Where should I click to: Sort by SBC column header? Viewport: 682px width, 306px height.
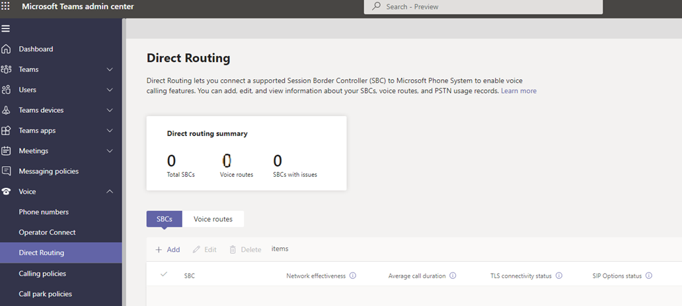[189, 276]
